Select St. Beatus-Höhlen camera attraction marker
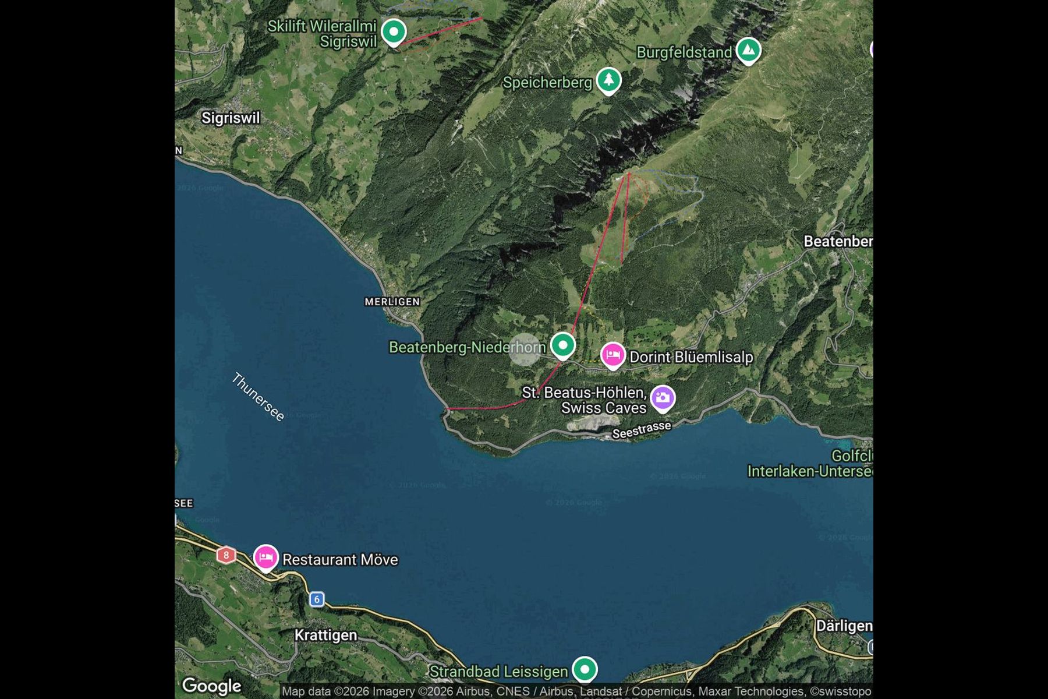 point(663,398)
